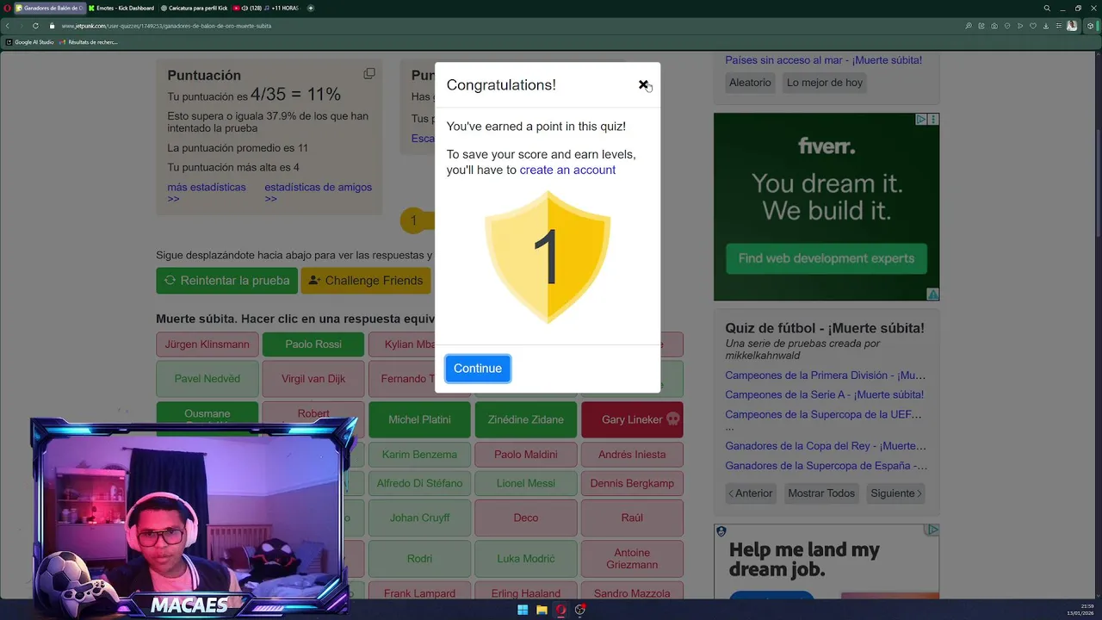
Task: Click the blue Continue button
Action: pos(478,369)
